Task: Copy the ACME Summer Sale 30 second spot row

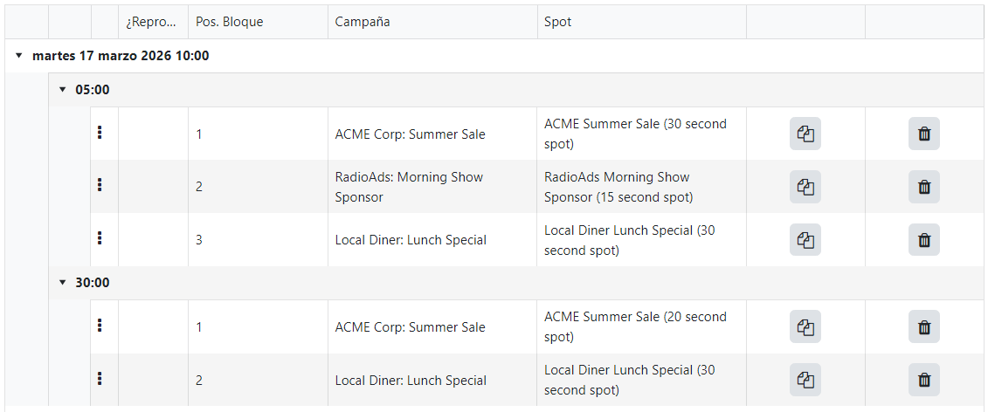Action: 805,134
